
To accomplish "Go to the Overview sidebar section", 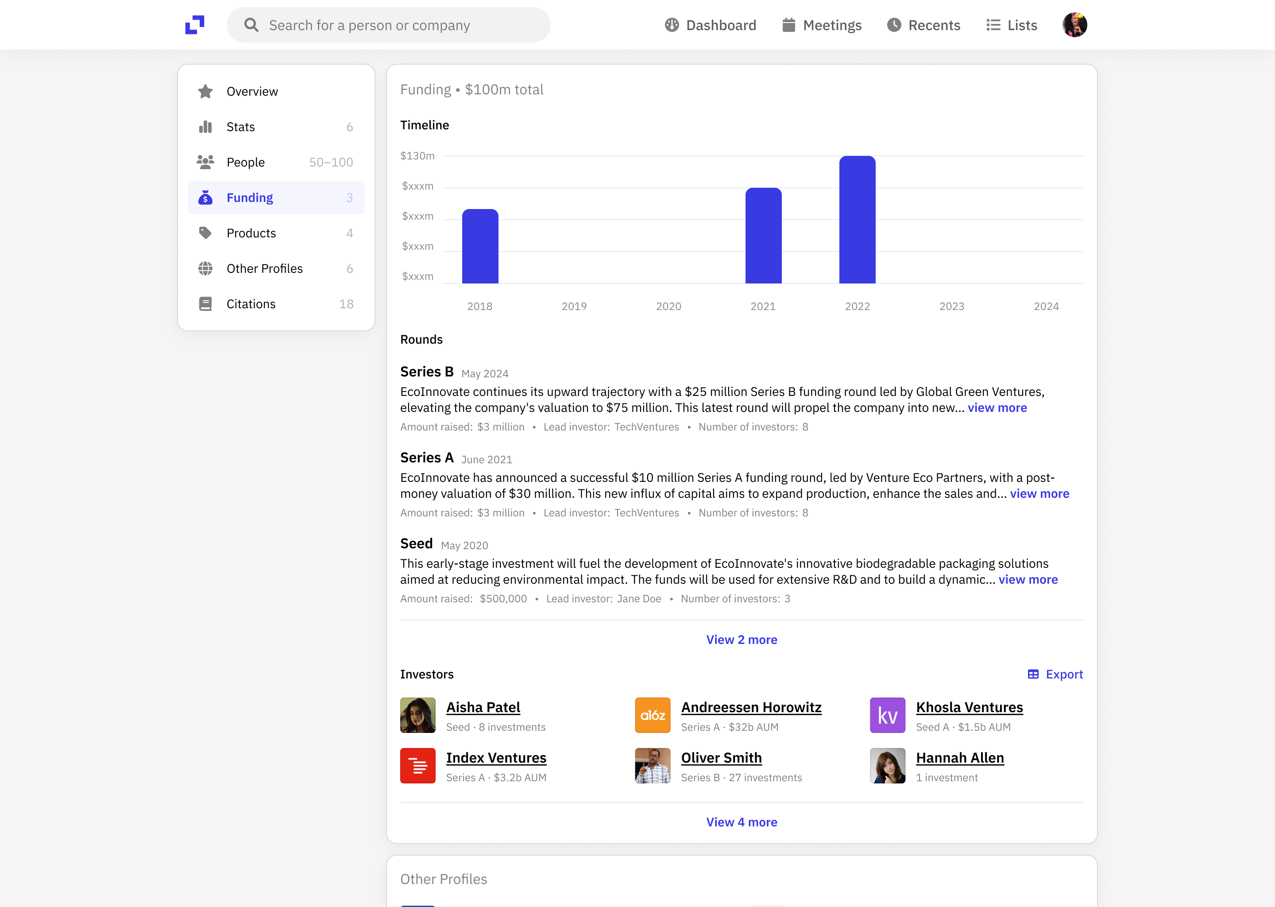I will (252, 92).
